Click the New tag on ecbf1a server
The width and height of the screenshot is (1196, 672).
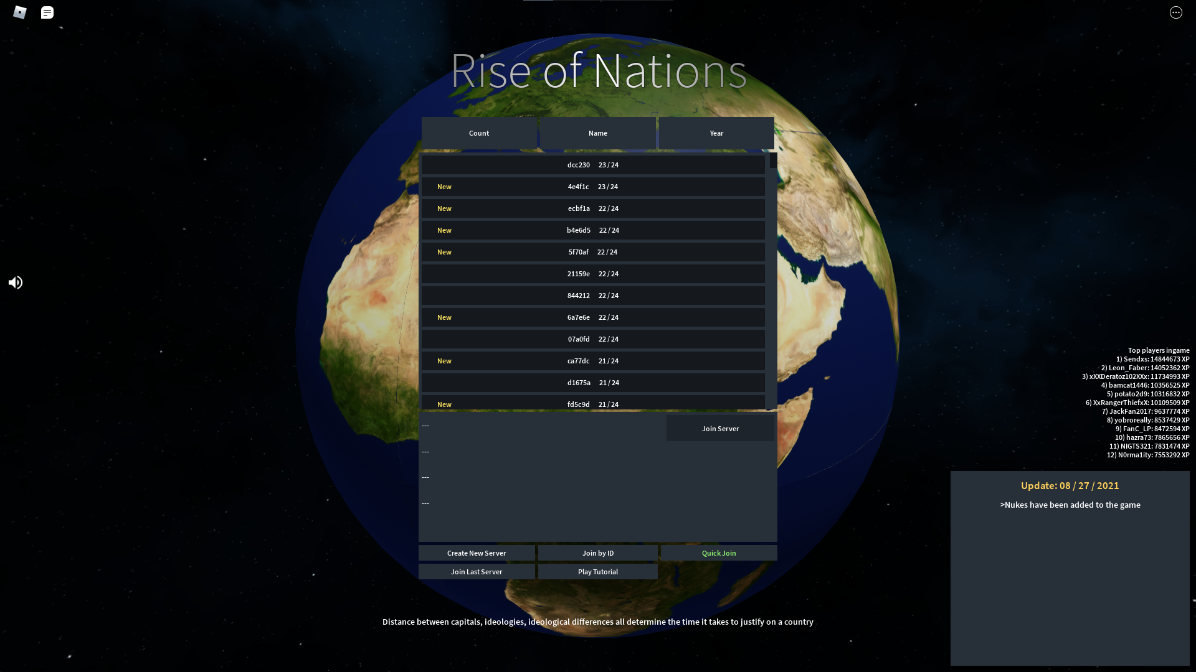click(444, 208)
